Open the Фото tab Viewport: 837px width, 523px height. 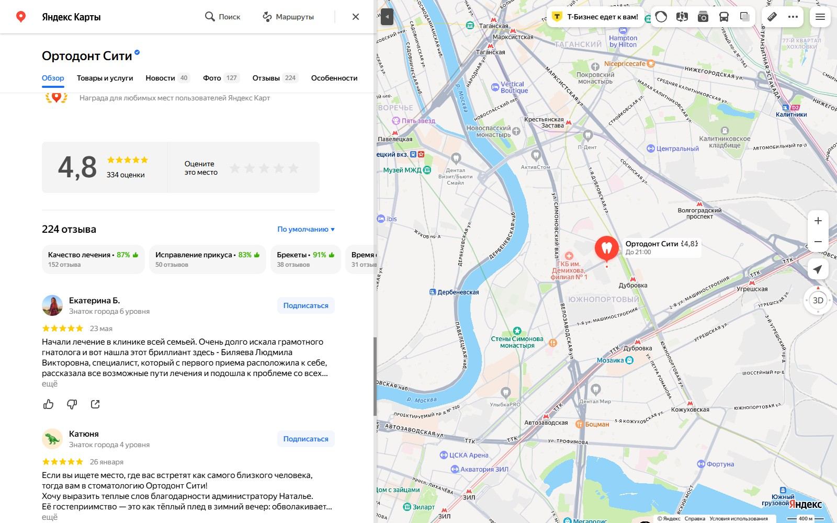[221, 78]
